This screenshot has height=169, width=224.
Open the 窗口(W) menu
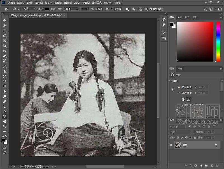[108, 3]
